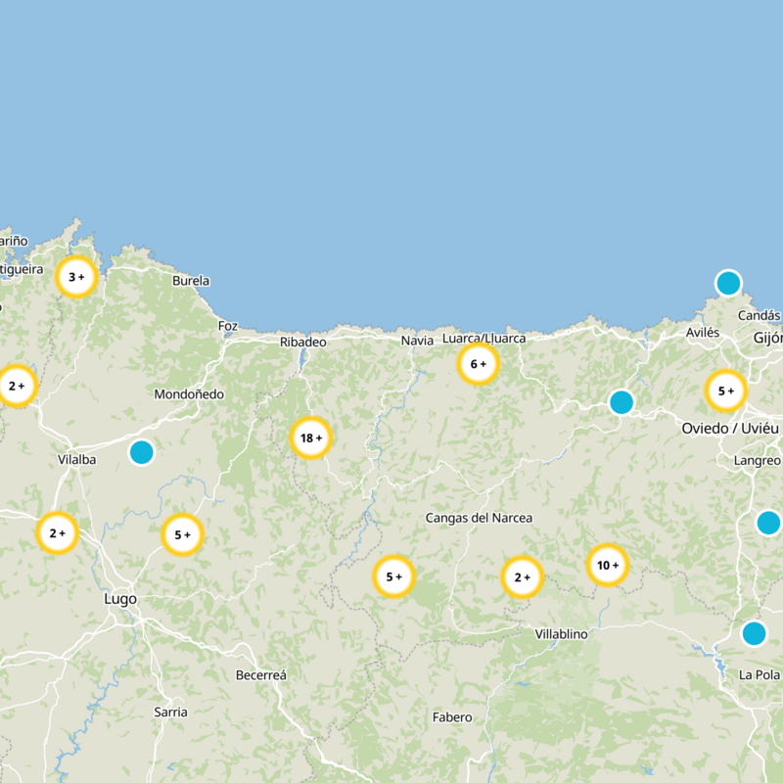The image size is (783, 783).
Task: Open the 18 + cluster marker
Action: [311, 438]
